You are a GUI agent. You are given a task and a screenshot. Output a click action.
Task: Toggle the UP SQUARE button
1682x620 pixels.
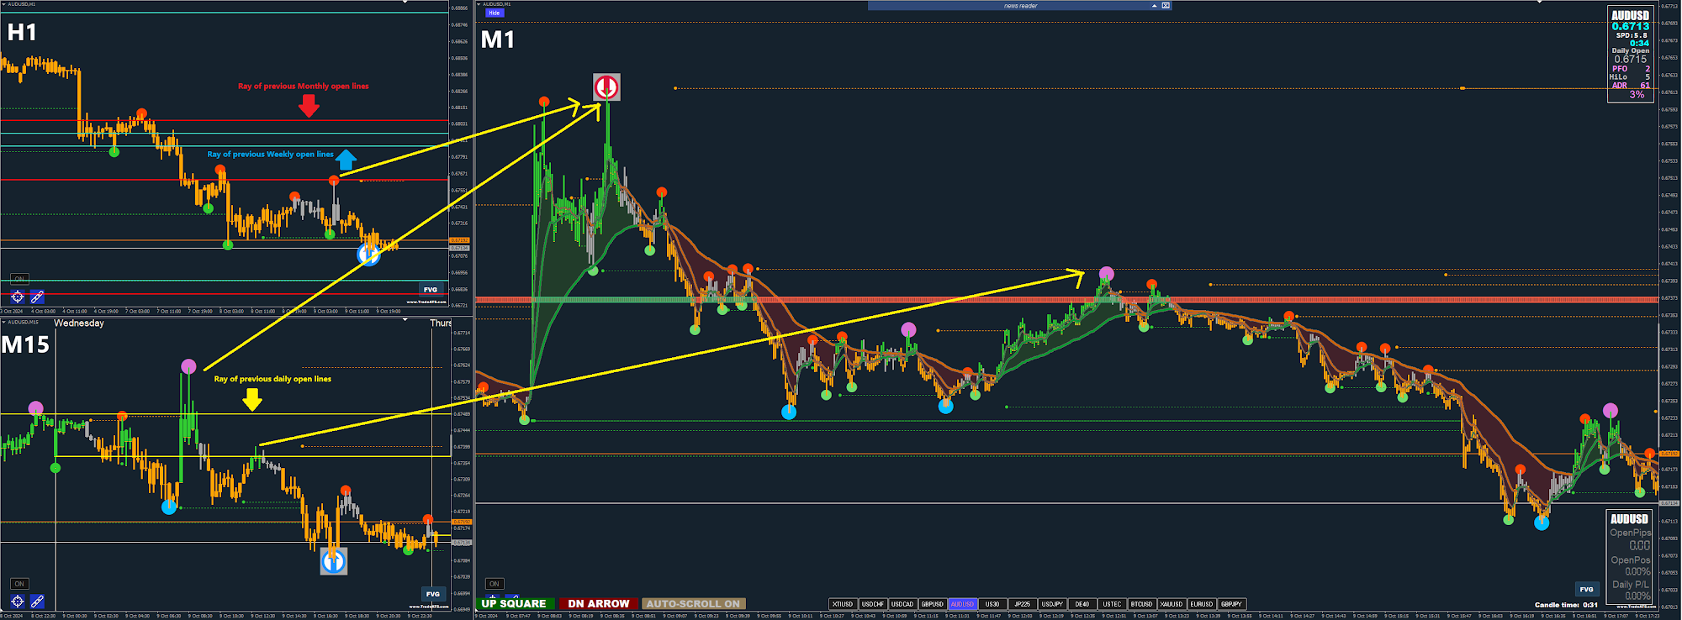tap(514, 604)
